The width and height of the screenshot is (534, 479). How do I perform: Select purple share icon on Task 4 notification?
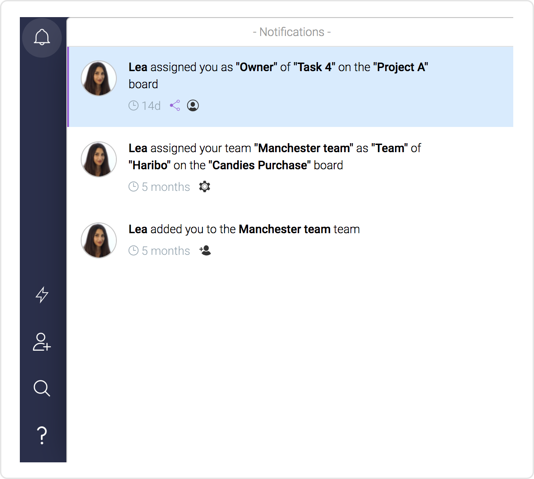pyautogui.click(x=175, y=105)
